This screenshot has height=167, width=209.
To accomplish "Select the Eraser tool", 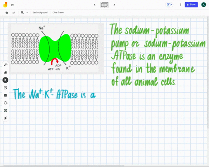I will point(6,72).
